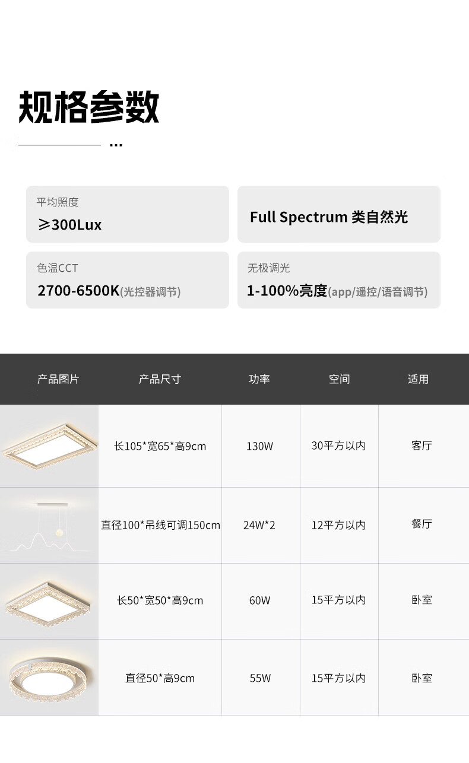Screen dimensions: 469x763
Task: Select the 直径50*高9cm size cell
Action: (x=160, y=678)
